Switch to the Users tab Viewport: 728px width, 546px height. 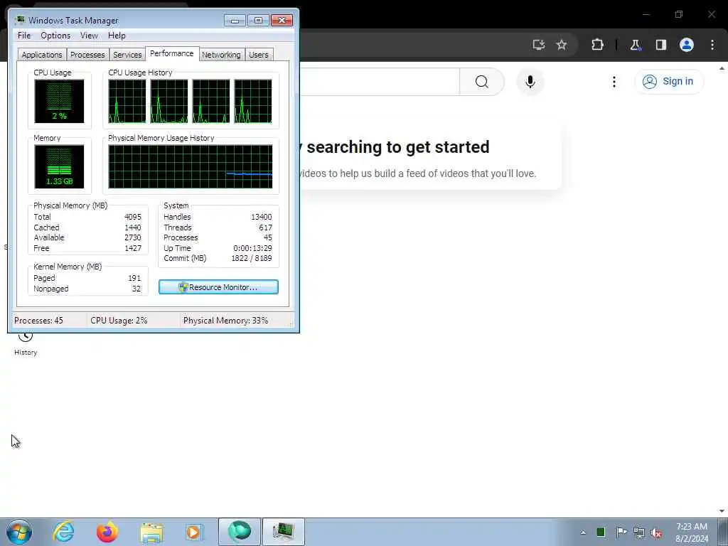(259, 55)
